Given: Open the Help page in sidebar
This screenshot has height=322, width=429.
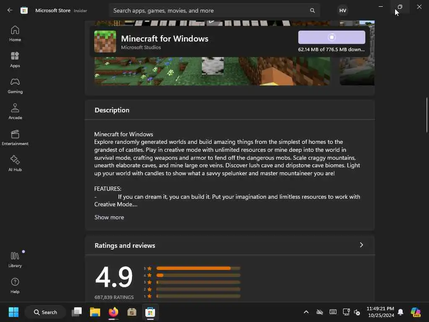Looking at the screenshot, I should coord(15,286).
